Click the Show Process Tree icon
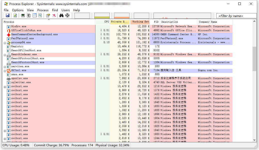This screenshot has width=259, height=150. coord(29,16)
